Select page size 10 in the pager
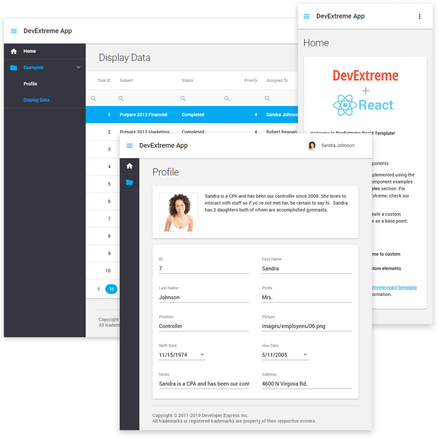 coord(111,289)
